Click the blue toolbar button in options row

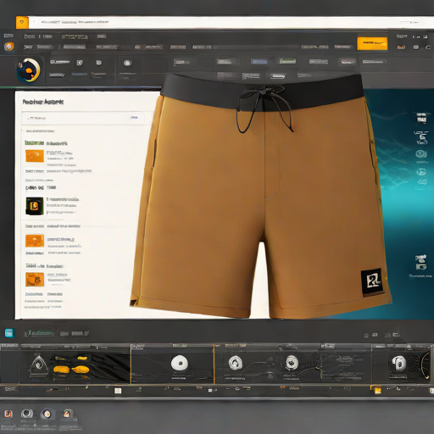pyautogui.click(x=259, y=62)
